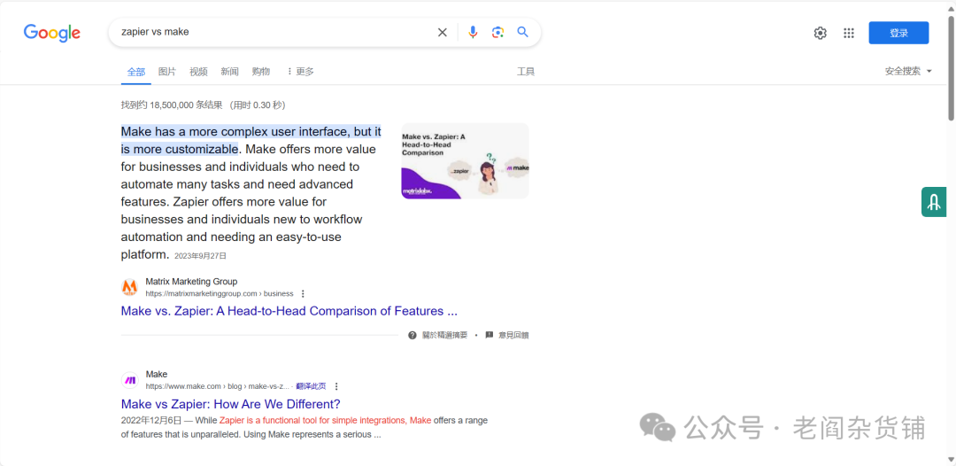Clear the search box with X icon
The width and height of the screenshot is (956, 466).
coord(443,32)
